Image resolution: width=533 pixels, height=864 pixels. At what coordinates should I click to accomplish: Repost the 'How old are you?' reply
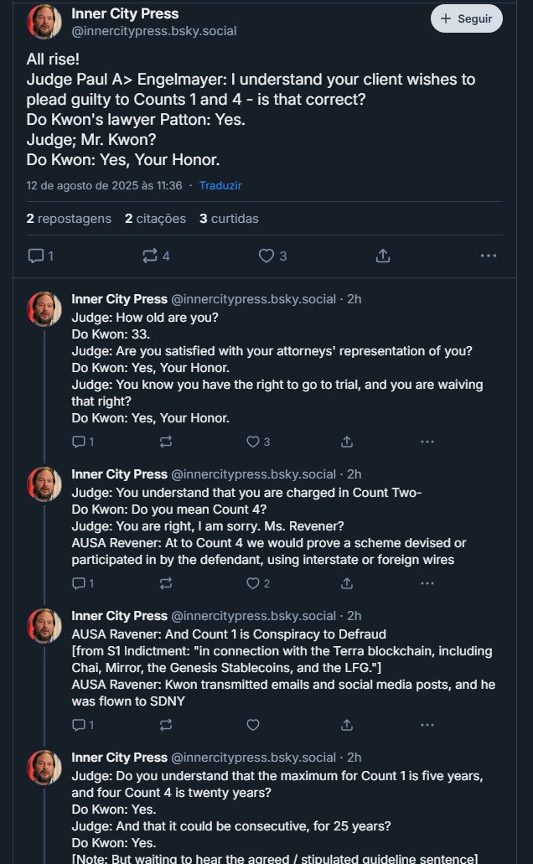(166, 442)
